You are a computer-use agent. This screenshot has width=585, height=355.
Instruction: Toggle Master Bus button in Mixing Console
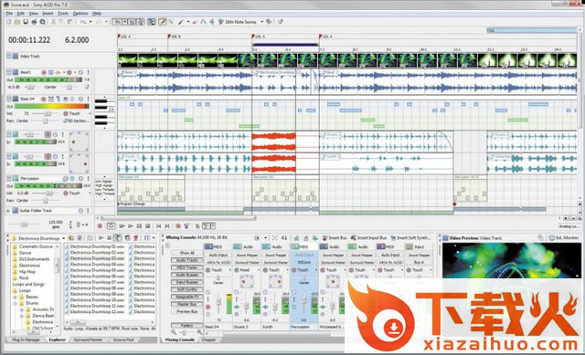point(186,305)
